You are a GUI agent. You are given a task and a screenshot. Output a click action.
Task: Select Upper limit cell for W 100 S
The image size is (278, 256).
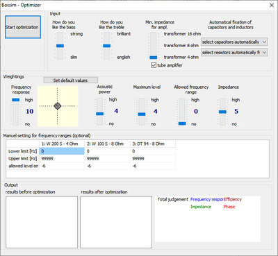pos(108,159)
